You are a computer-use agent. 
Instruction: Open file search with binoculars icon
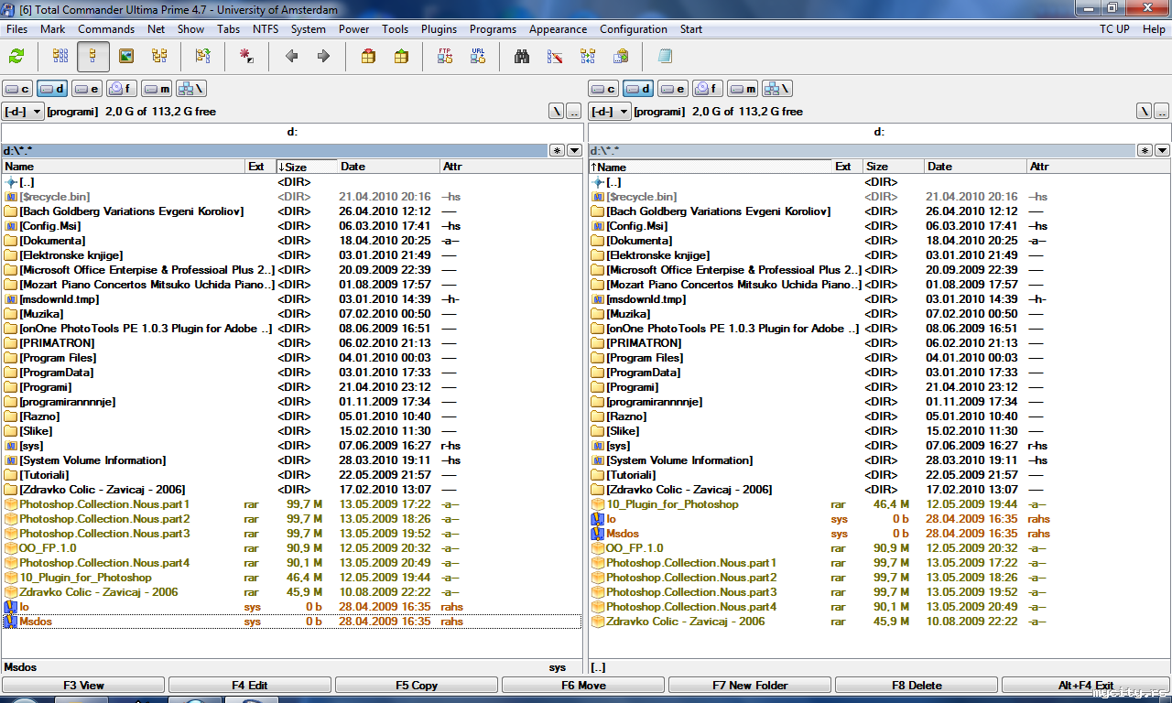(x=522, y=57)
